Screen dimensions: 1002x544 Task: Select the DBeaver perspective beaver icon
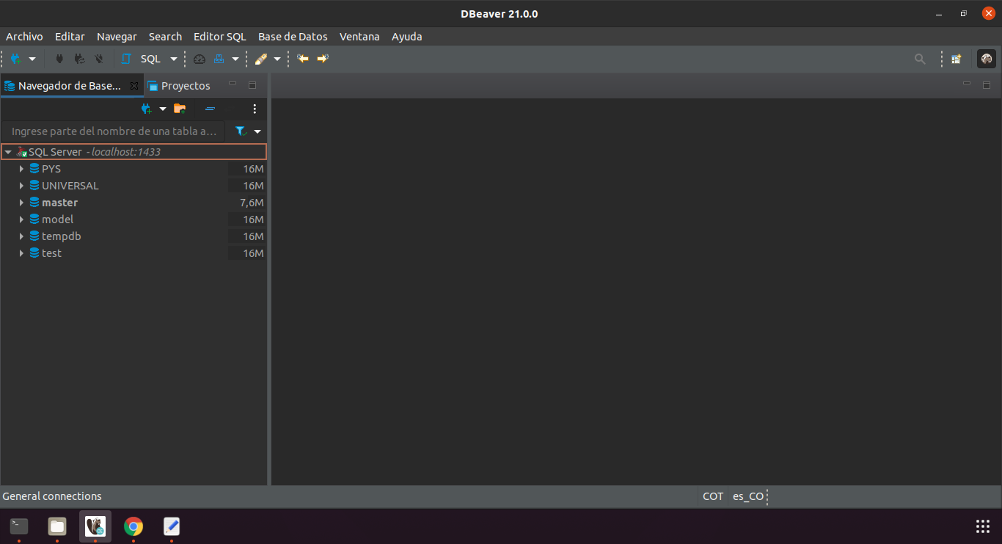pyautogui.click(x=987, y=59)
